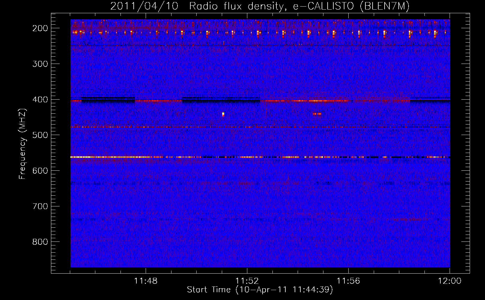Click the 11:48 time tick label
Viewport: 485px width, 300px height.
(146, 281)
